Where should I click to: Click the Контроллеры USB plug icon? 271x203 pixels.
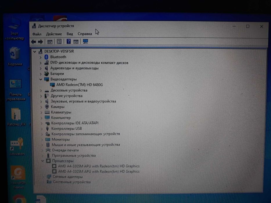(x=47, y=128)
